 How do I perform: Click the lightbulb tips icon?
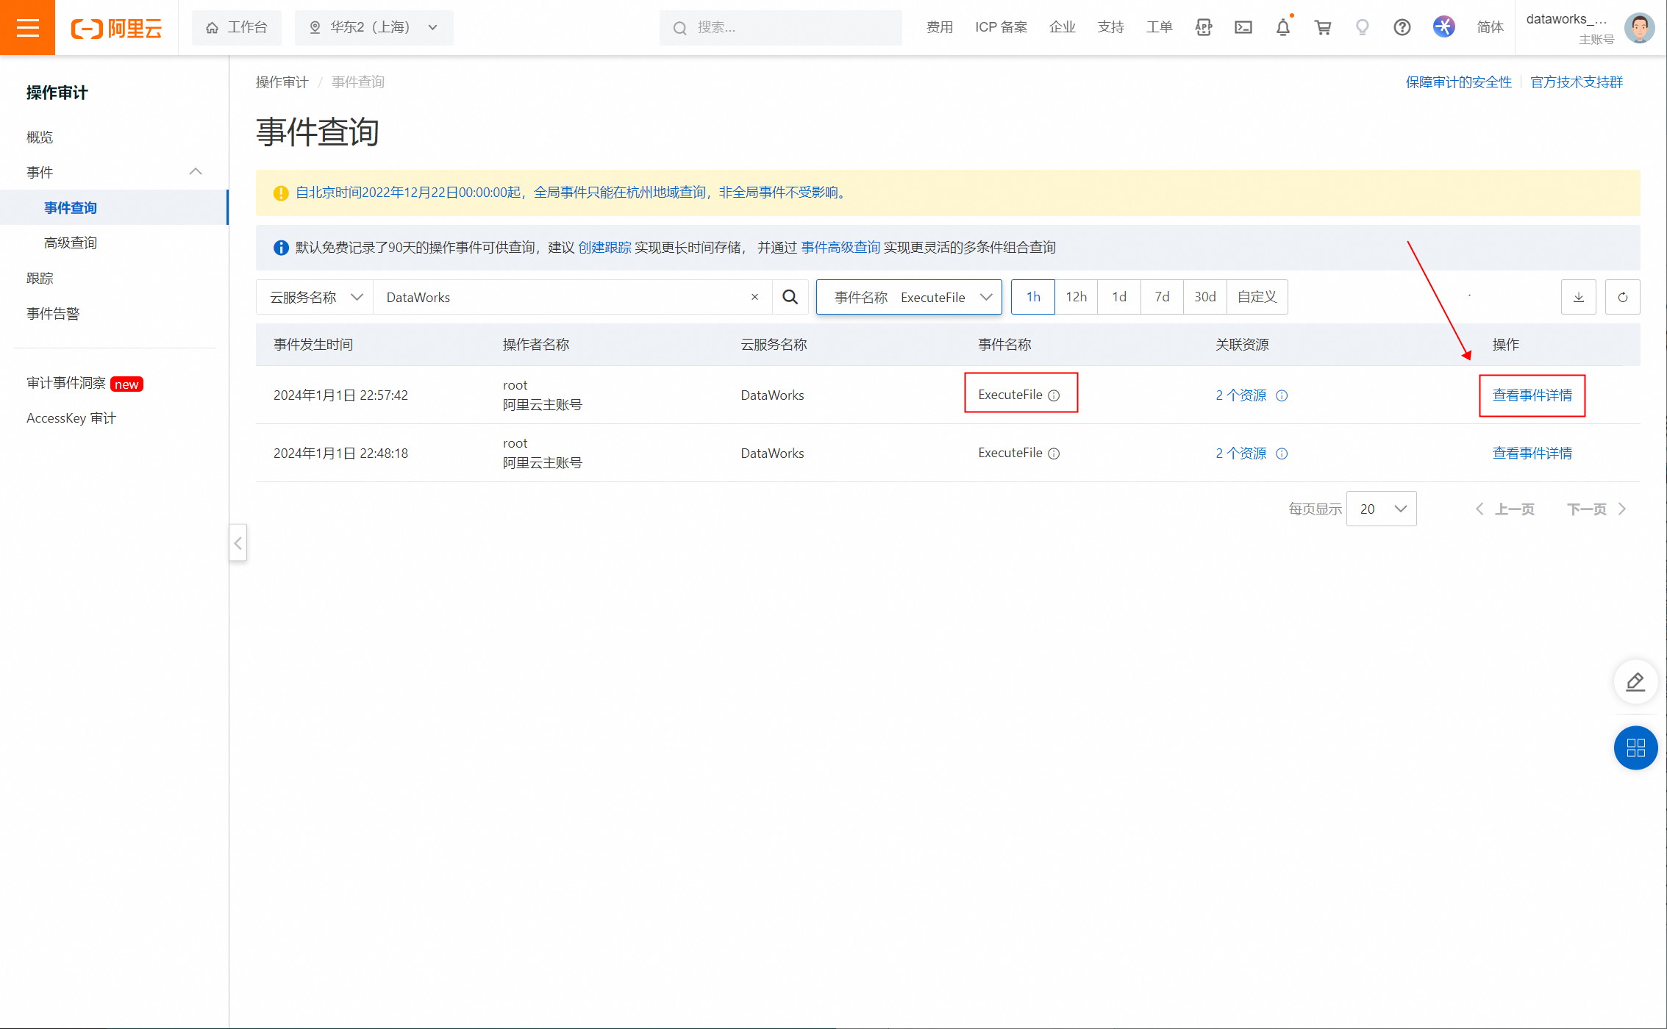pos(1363,27)
